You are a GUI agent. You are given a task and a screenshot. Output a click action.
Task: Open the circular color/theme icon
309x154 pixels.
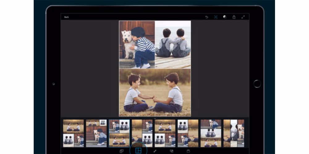[x=225, y=17]
